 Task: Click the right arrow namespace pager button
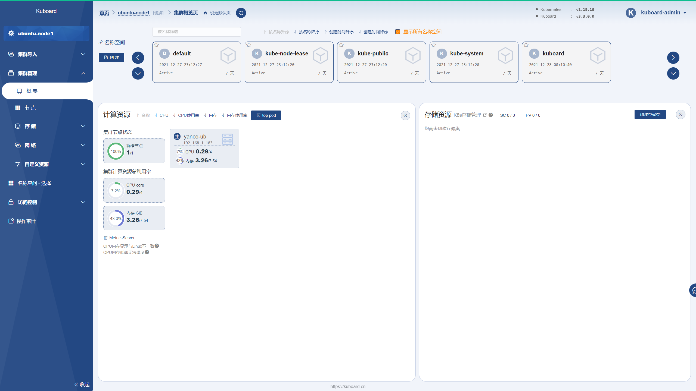click(x=673, y=58)
